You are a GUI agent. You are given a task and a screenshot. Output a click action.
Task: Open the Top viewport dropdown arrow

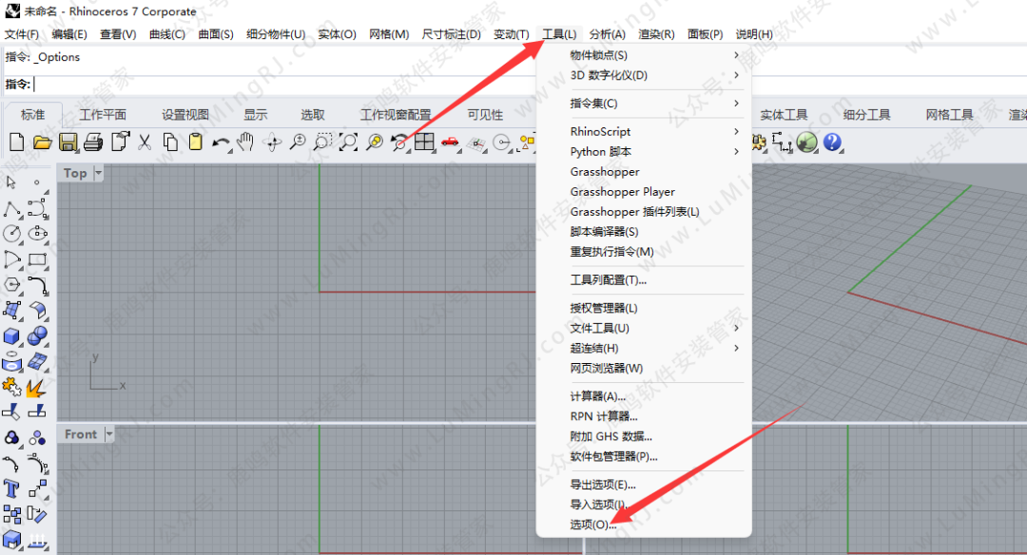pyautogui.click(x=99, y=173)
